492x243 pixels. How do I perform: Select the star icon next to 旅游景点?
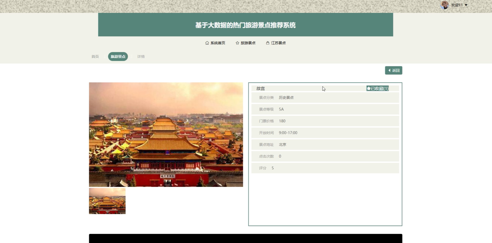pyautogui.click(x=237, y=43)
